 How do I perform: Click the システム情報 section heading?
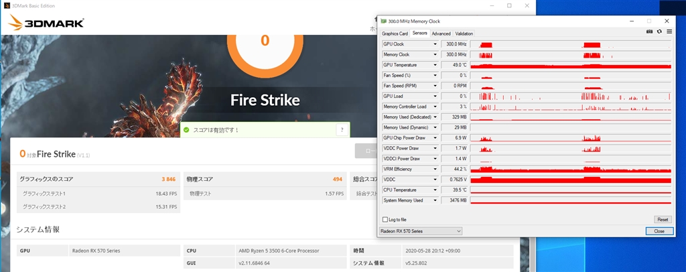coord(38,230)
